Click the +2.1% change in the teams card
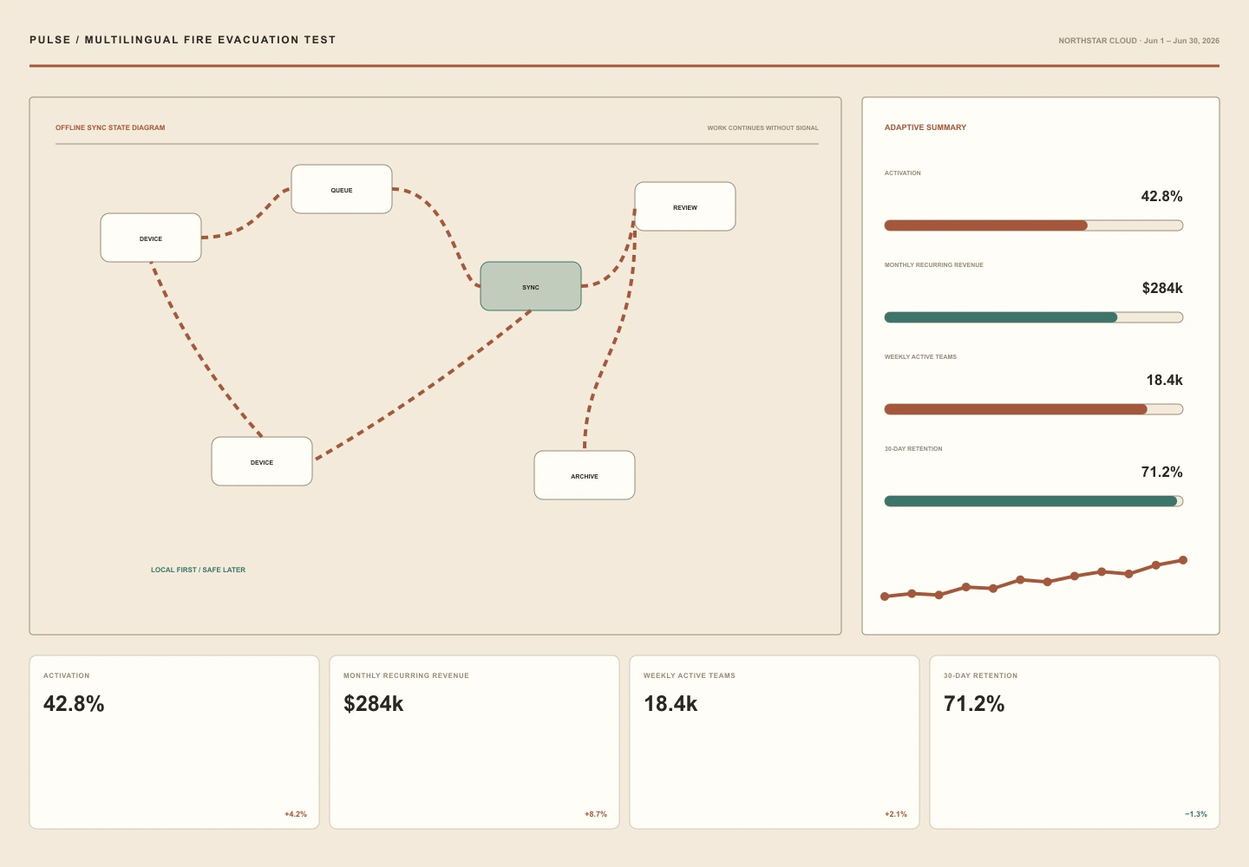The width and height of the screenshot is (1249, 867). (x=896, y=814)
